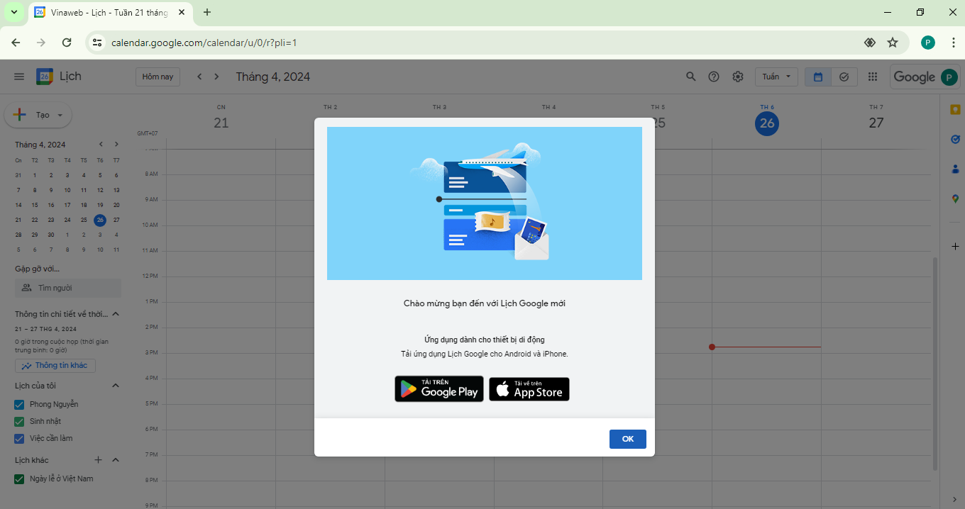The width and height of the screenshot is (965, 509).
Task: Open the Tuần view dropdown
Action: 776,77
